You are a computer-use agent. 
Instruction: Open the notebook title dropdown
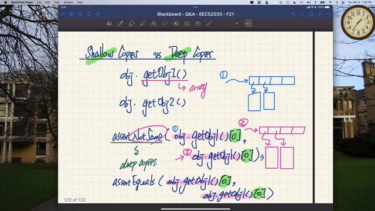(197, 14)
